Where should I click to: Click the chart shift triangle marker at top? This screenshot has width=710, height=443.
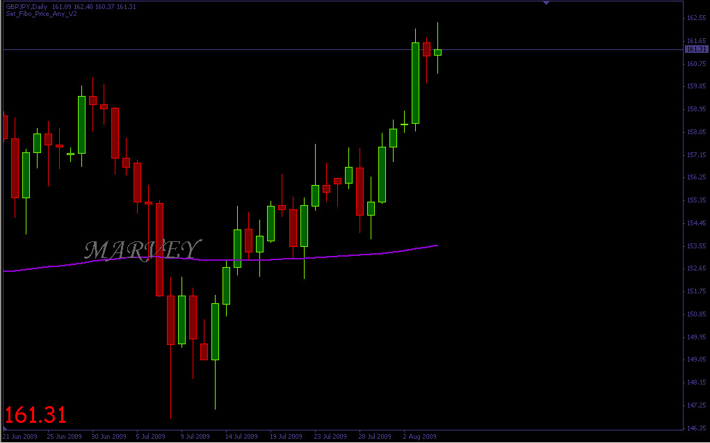[546, 3]
